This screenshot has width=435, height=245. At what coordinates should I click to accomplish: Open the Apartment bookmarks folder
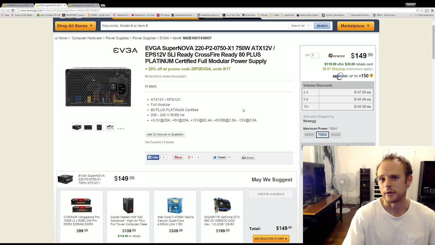point(288,15)
